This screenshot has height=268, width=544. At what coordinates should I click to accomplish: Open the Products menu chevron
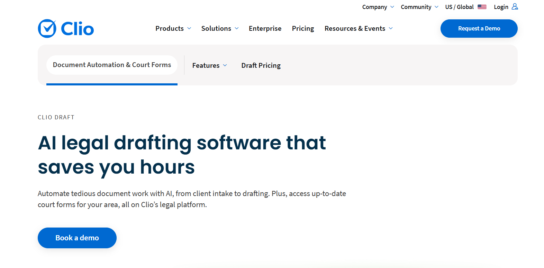coord(189,28)
